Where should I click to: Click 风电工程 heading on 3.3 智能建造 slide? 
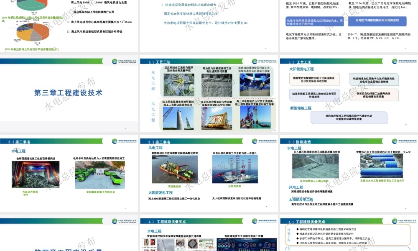tap(296, 187)
